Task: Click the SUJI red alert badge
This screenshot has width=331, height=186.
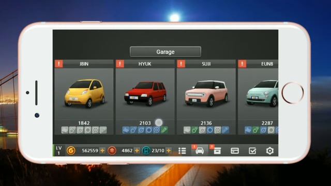Action: [181, 64]
